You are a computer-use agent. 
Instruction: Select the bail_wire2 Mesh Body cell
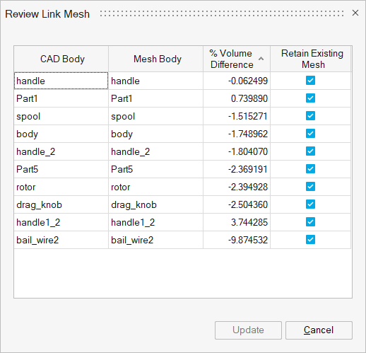click(x=155, y=240)
